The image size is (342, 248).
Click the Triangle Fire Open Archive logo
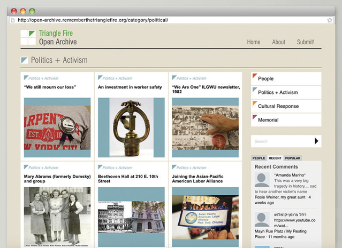click(x=49, y=37)
